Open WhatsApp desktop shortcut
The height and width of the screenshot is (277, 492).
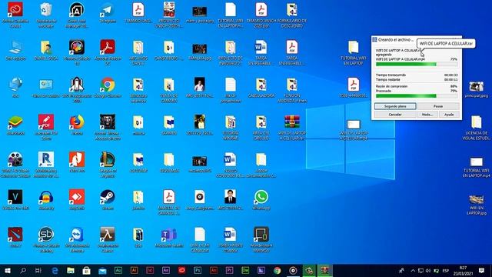[261, 200]
